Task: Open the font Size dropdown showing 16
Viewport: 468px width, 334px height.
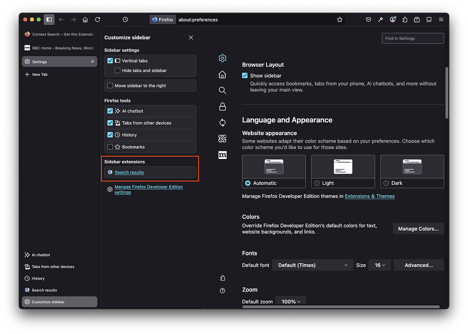Action: 380,265
